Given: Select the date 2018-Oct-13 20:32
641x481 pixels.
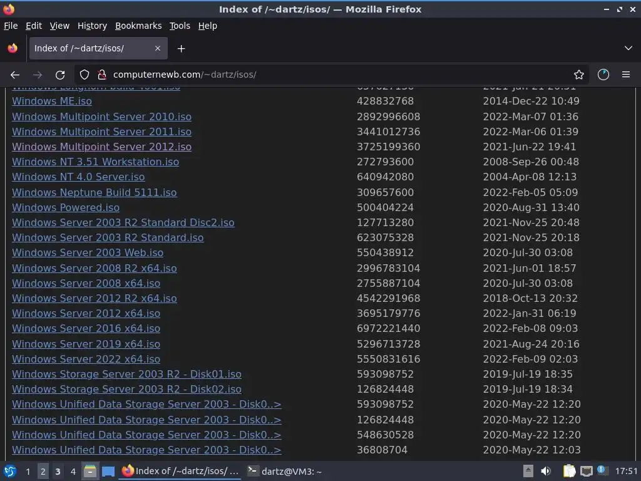Looking at the screenshot, I should (x=530, y=299).
